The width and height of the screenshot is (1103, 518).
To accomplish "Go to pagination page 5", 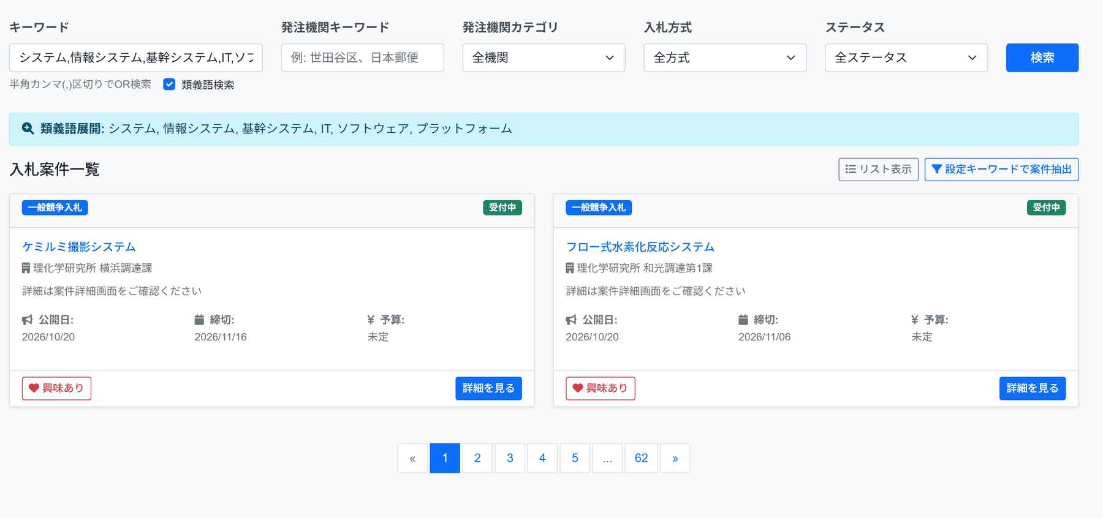I will [x=575, y=458].
